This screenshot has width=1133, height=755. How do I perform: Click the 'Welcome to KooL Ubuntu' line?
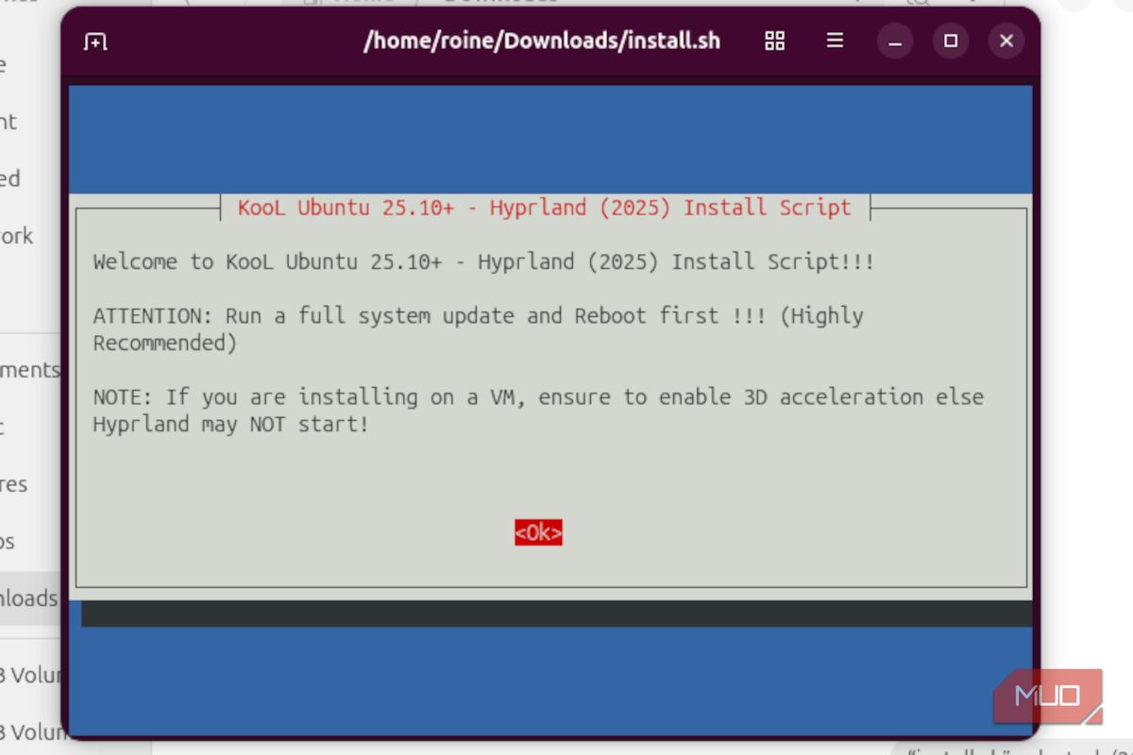pos(483,261)
